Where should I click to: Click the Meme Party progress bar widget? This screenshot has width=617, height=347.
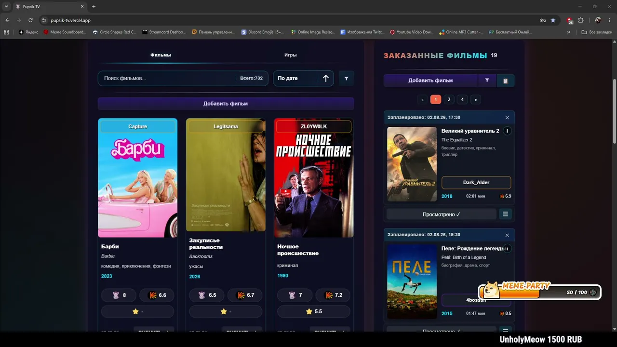pos(540,291)
